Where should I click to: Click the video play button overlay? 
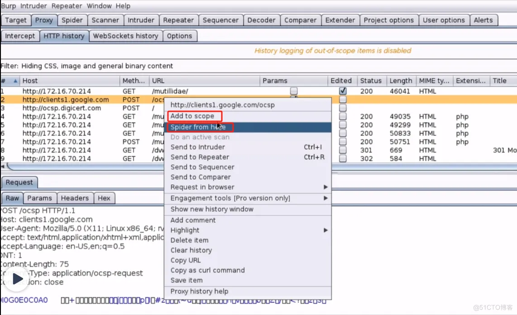(17, 279)
